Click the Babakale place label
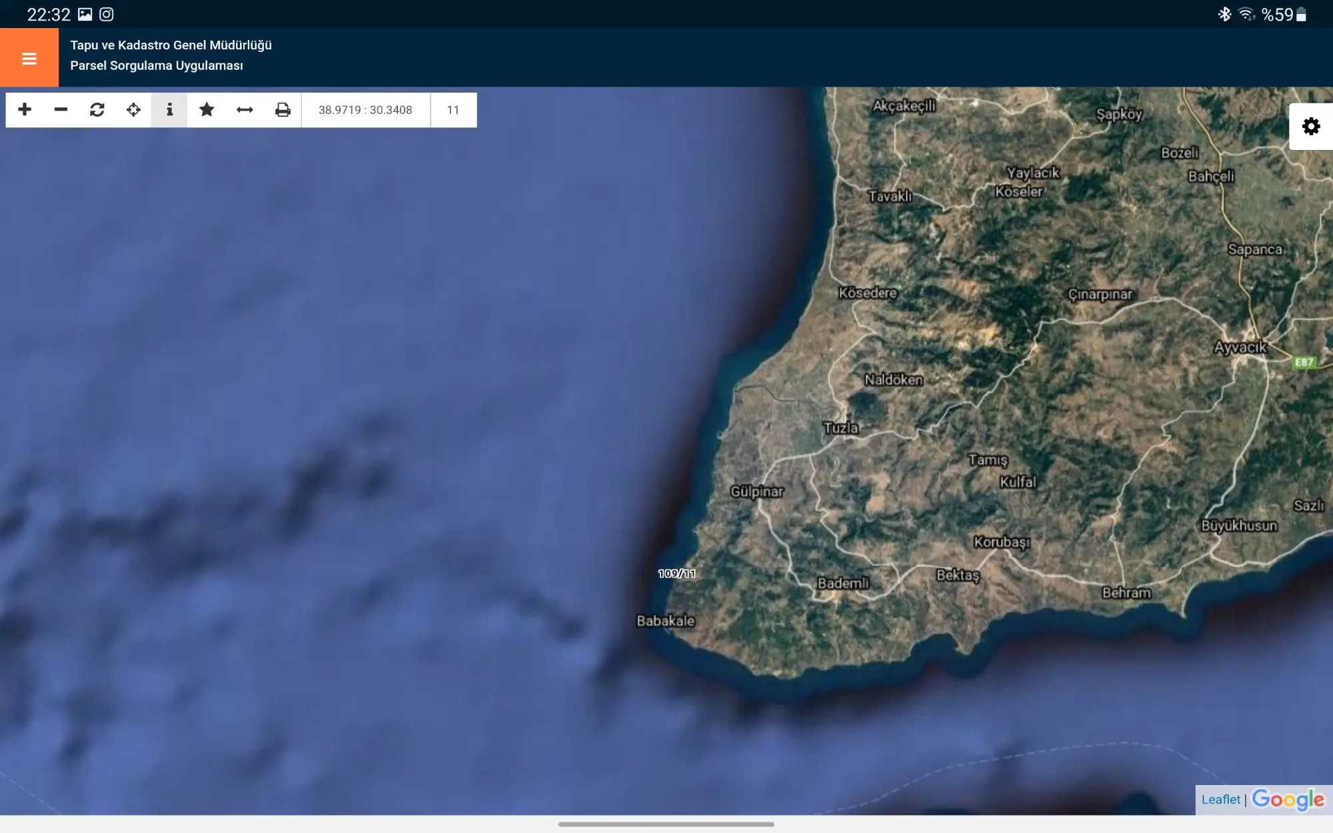The height and width of the screenshot is (833, 1333). pos(665,621)
